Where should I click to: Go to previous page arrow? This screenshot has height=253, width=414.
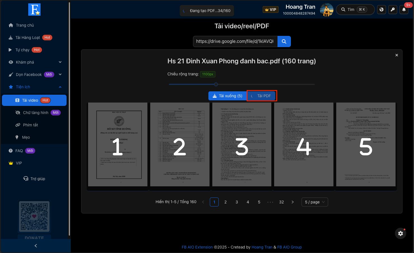[x=203, y=202]
